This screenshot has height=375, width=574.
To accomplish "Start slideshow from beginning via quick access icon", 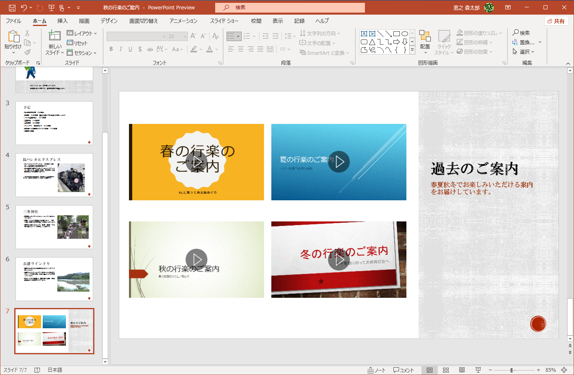I will (51, 8).
